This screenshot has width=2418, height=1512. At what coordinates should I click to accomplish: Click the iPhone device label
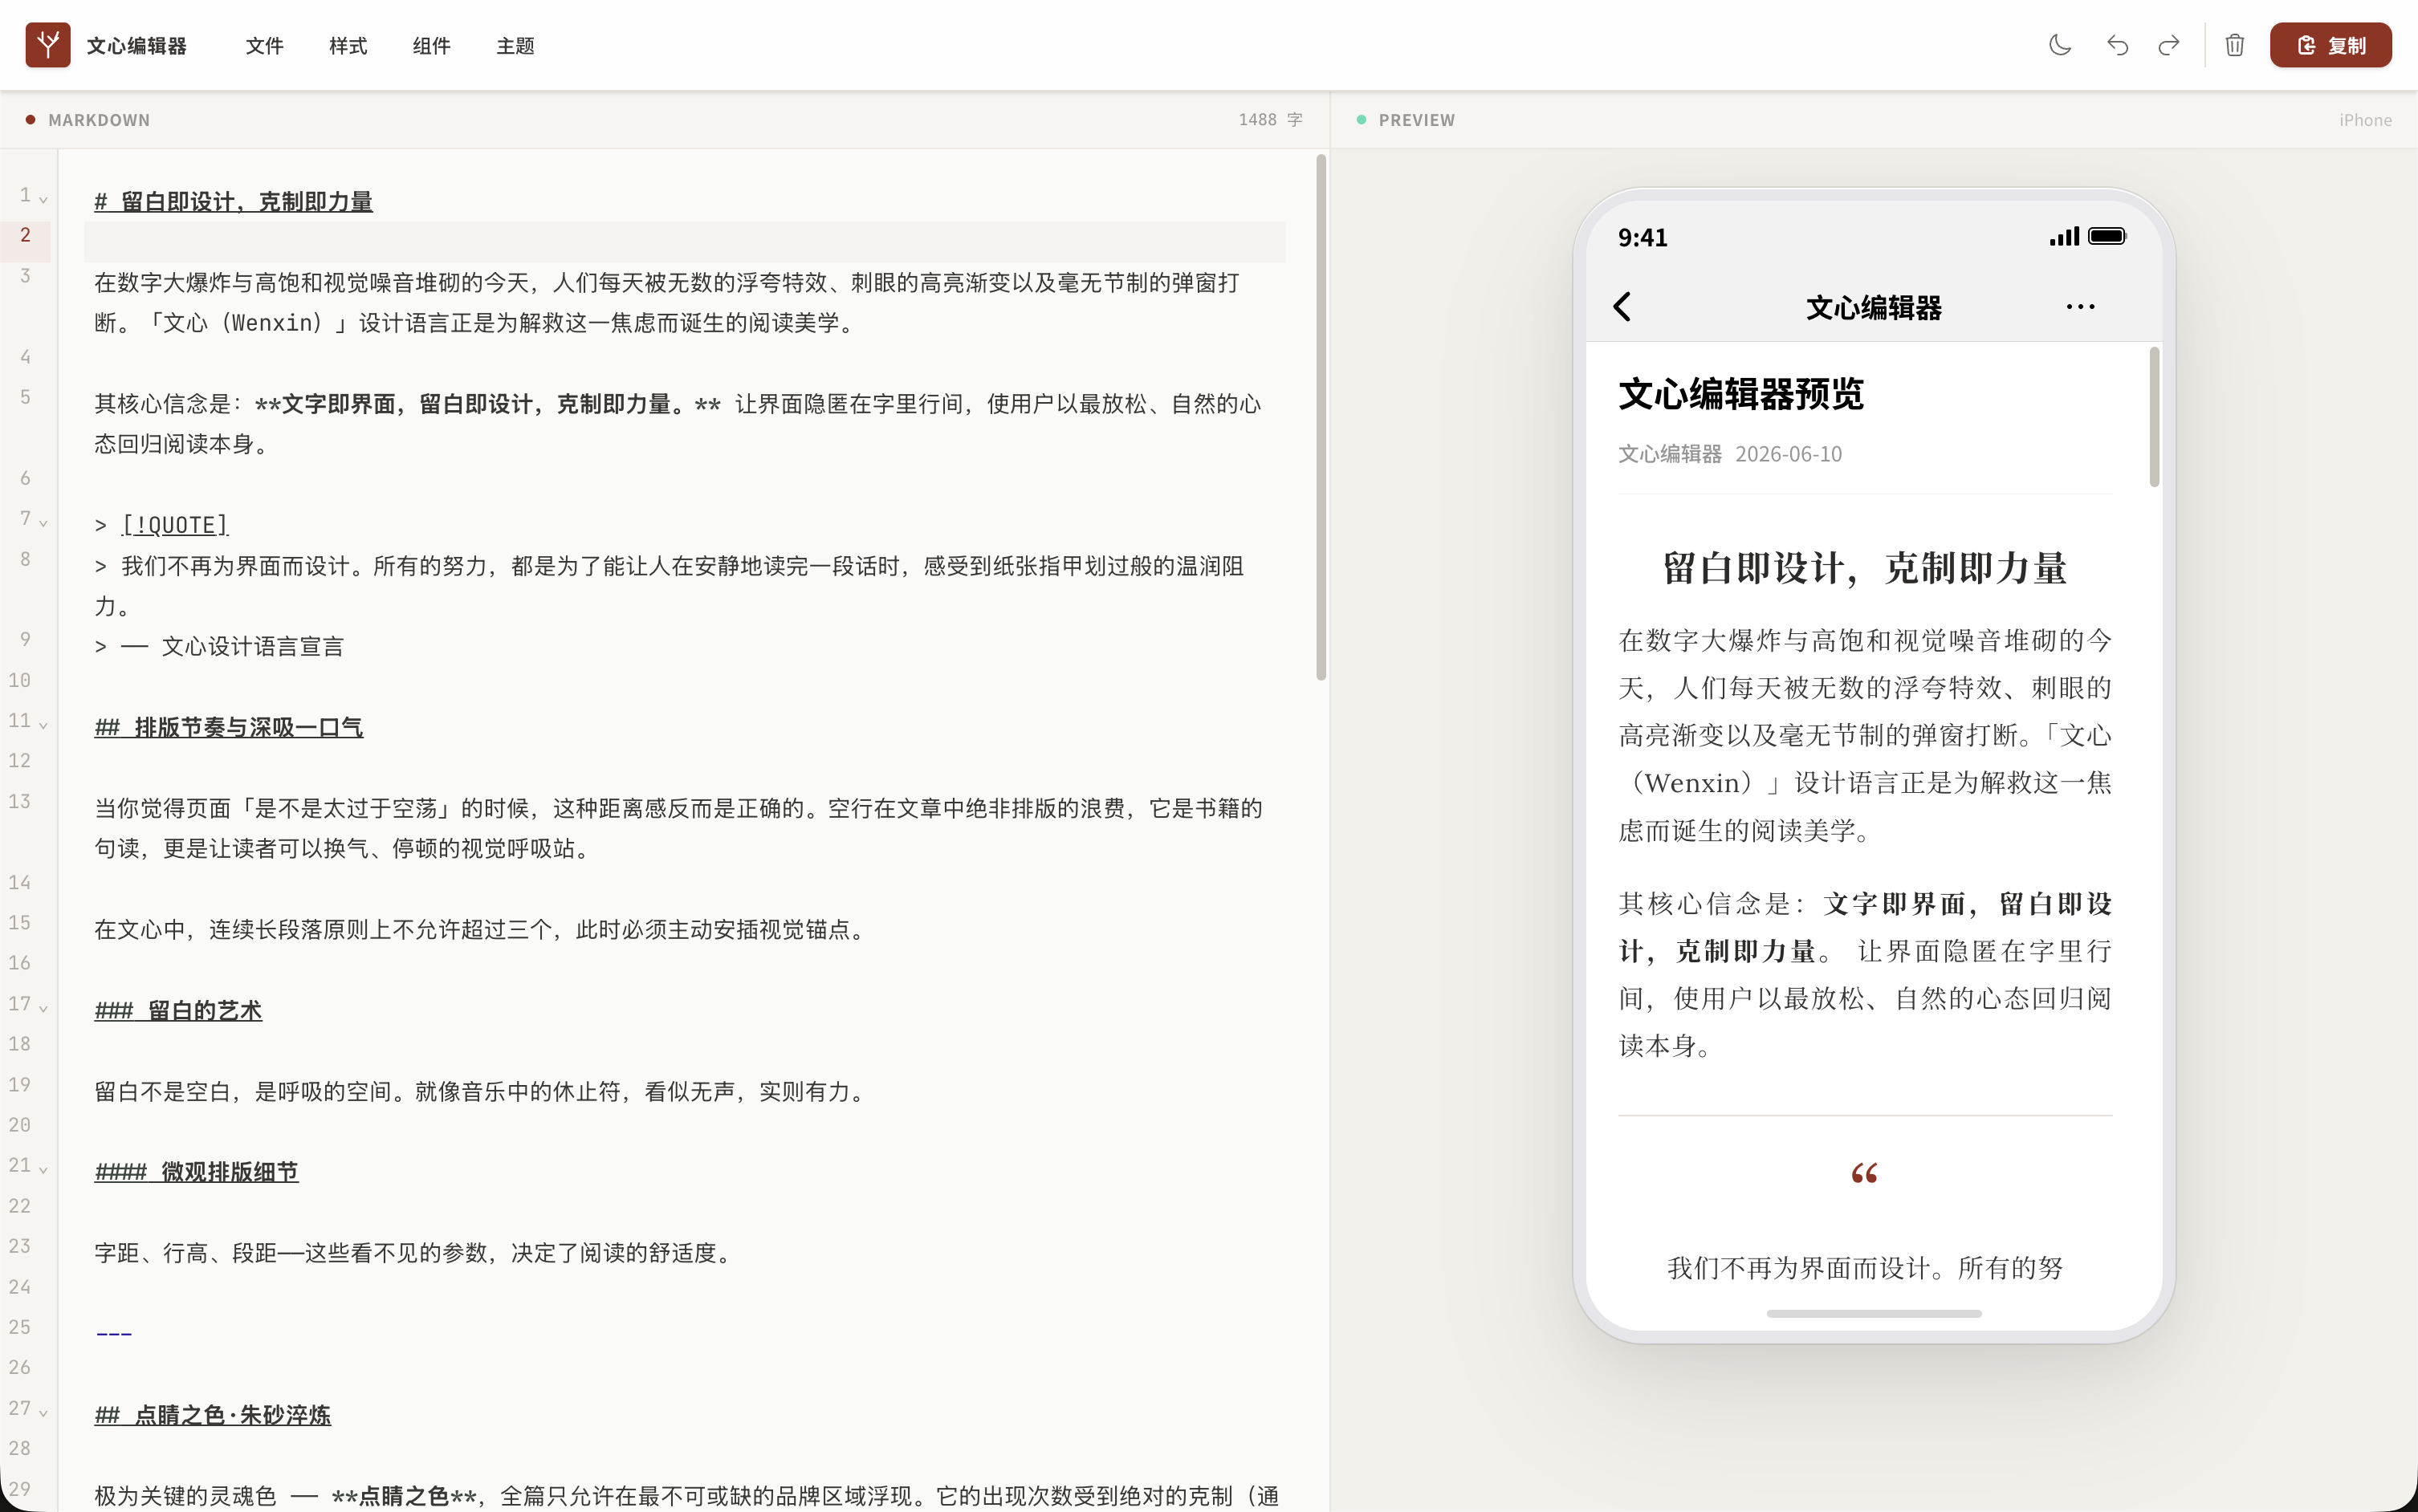click(x=2365, y=120)
